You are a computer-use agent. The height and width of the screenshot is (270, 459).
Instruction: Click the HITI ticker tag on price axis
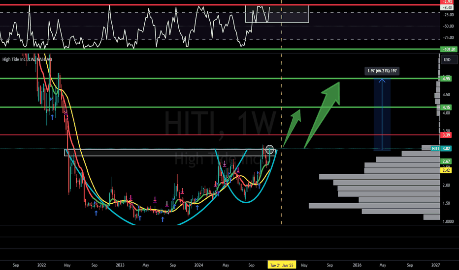click(435, 149)
